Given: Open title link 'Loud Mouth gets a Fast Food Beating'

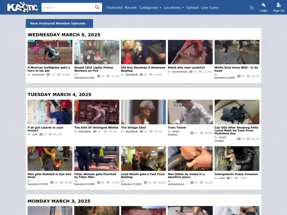Looking at the screenshot, I should click(x=143, y=176).
